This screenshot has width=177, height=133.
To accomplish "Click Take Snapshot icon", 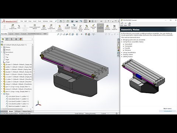I will (114, 27).
